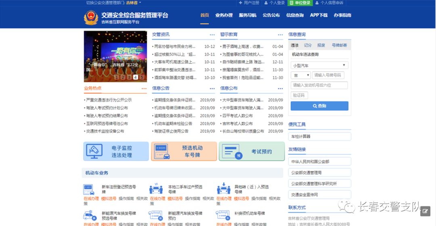Go to carousel slide 5
Image resolution: width=436 pixels, height=226 pixels.
click(x=142, y=77)
